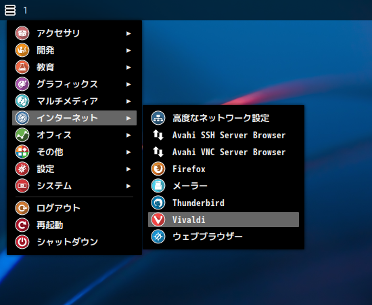Open the main menu hamburger icon
372x305 pixels.
point(10,10)
